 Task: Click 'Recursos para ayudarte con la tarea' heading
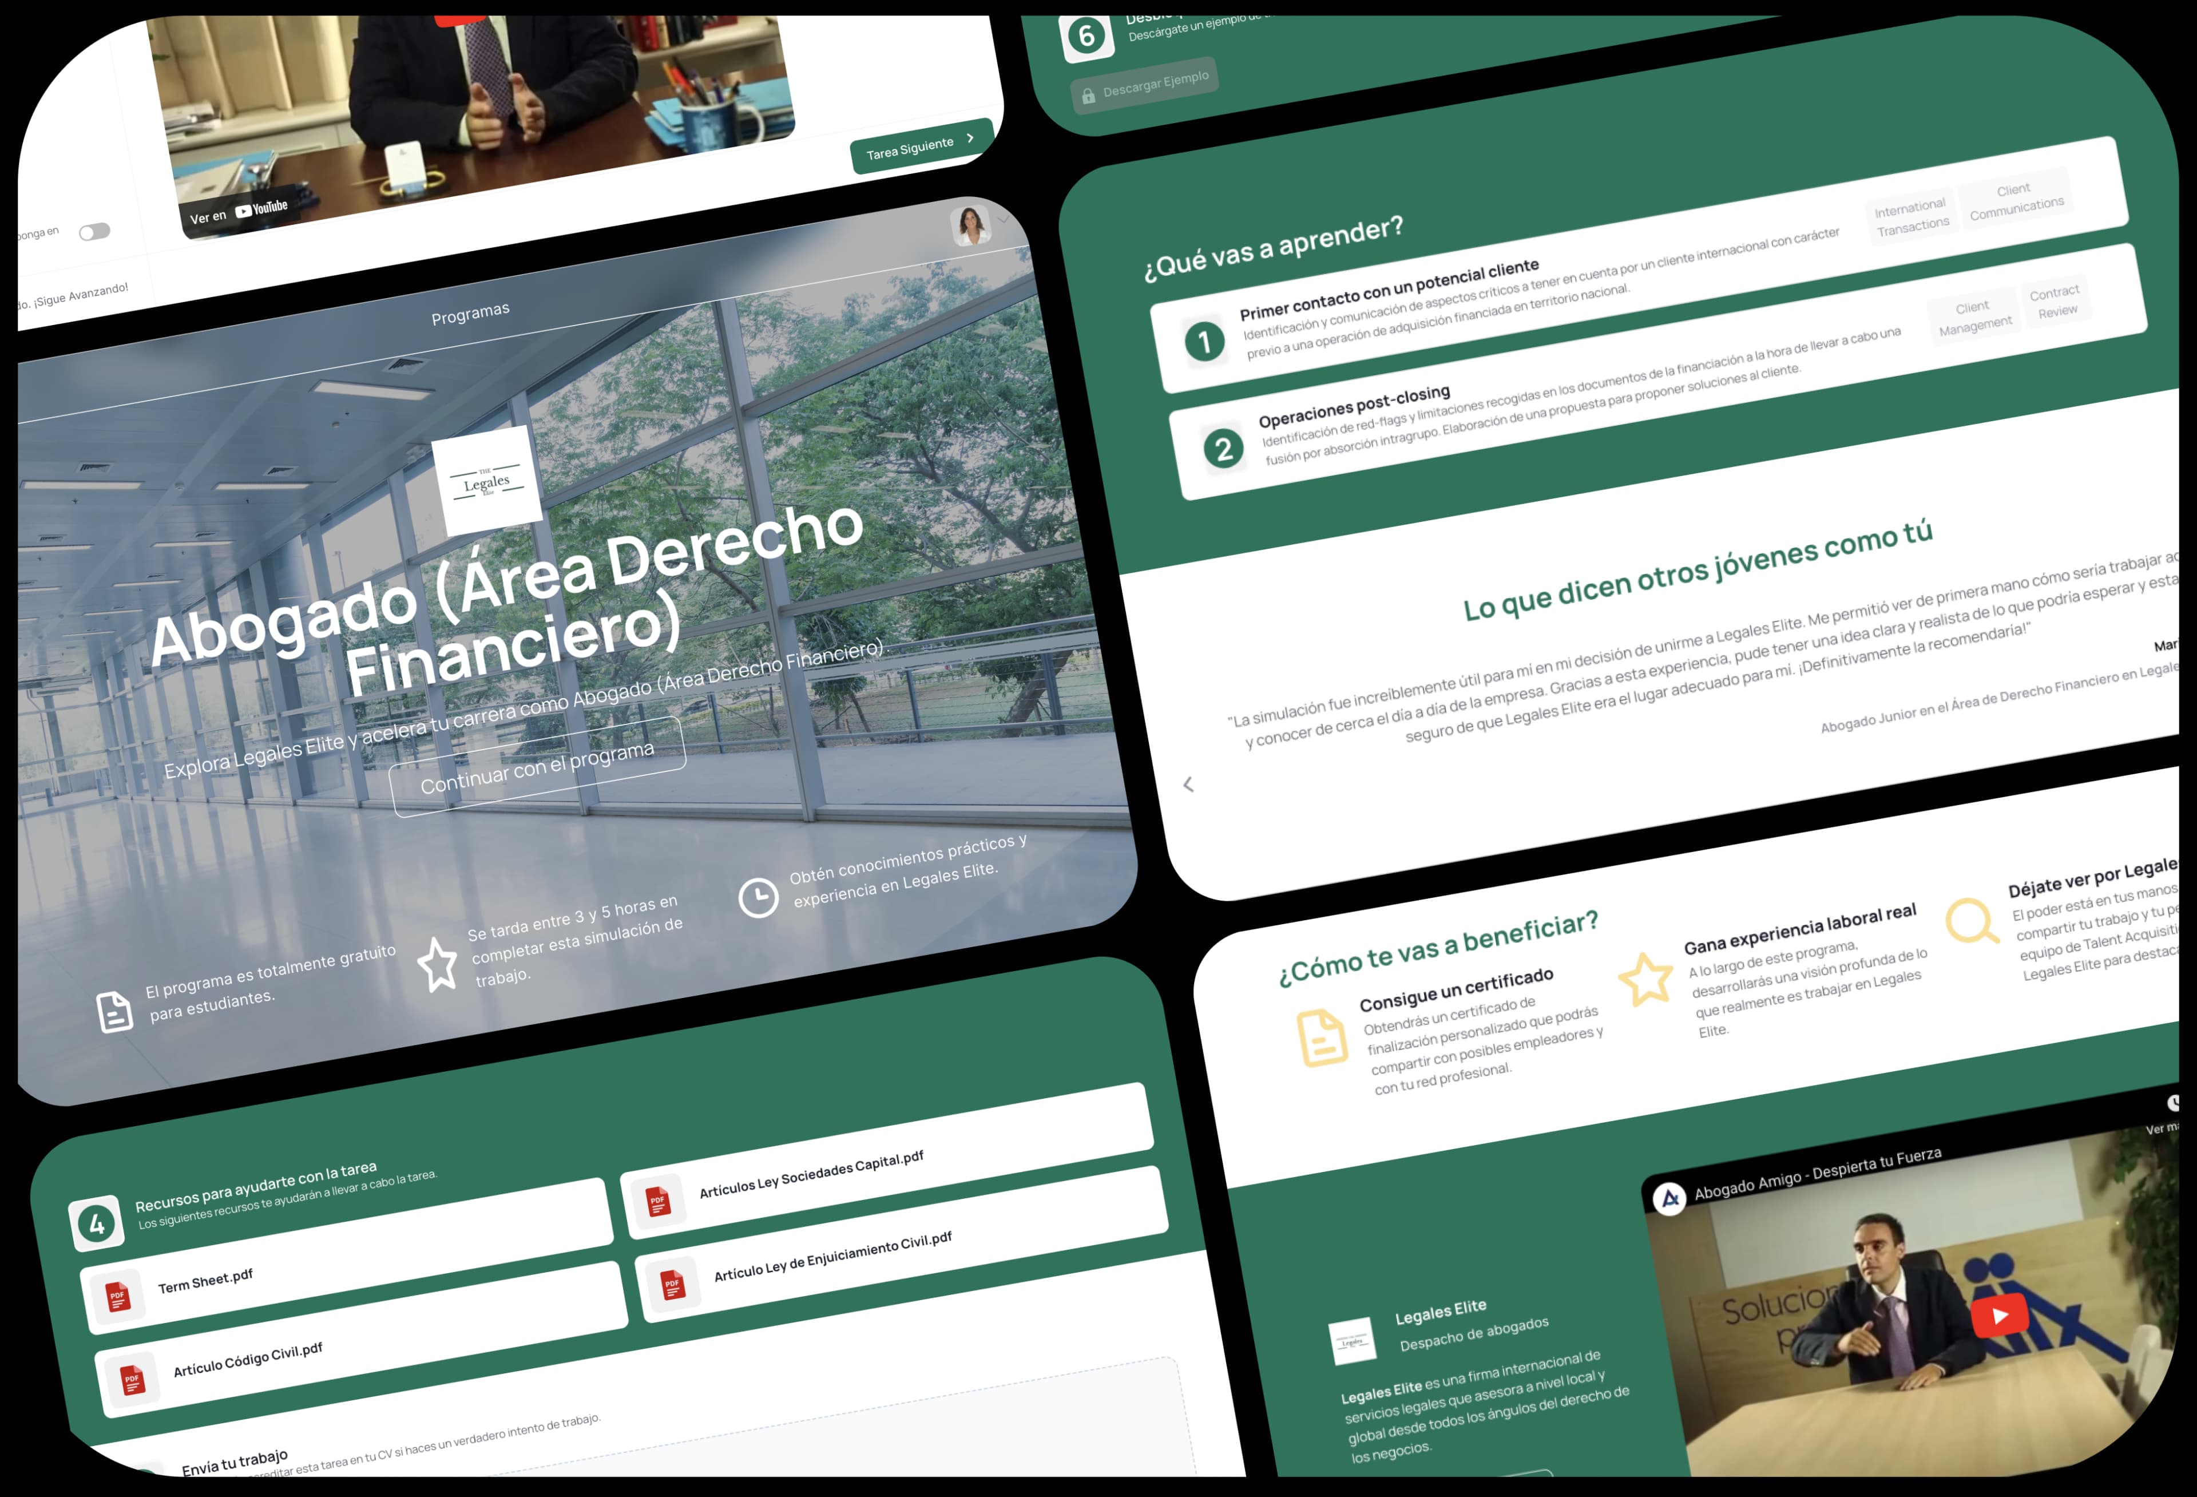[x=255, y=1187]
